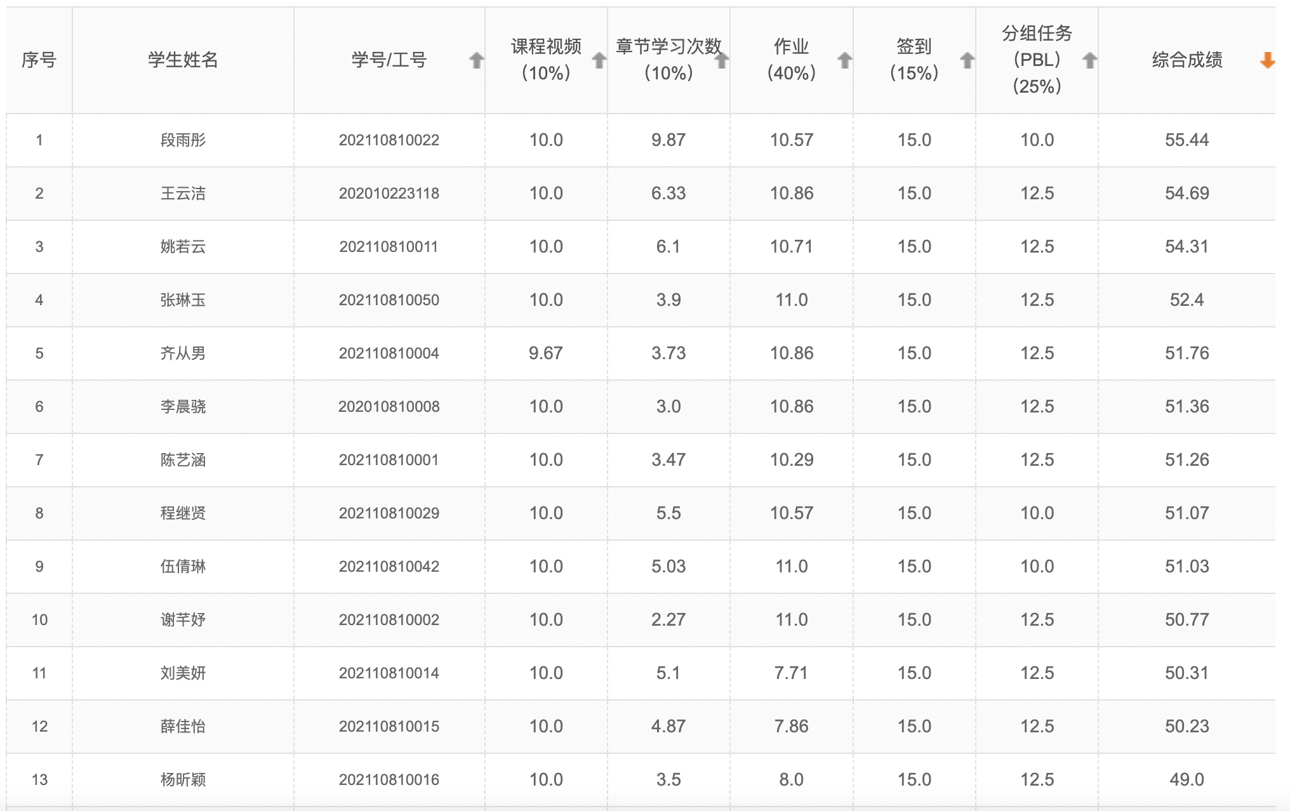The height and width of the screenshot is (811, 1290).
Task: Toggle orange 综合成绩 descending sort arrow
Action: 1267,61
